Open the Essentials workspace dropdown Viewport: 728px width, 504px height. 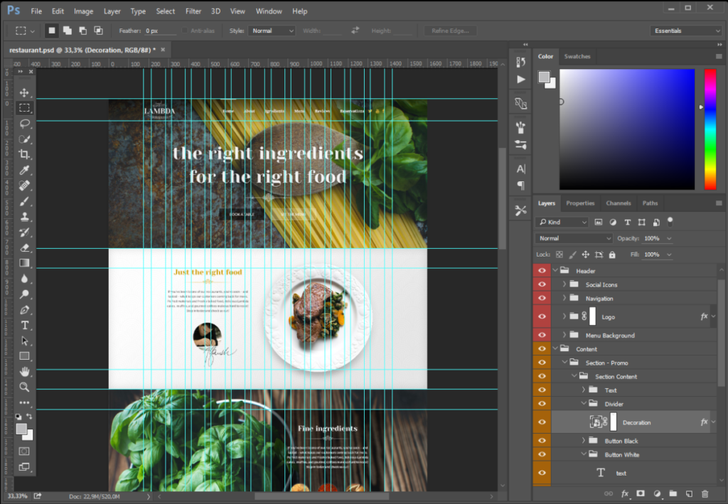pos(685,31)
